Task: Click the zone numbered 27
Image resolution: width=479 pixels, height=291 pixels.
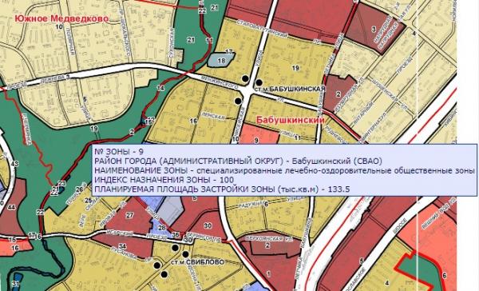Action: (130, 216)
